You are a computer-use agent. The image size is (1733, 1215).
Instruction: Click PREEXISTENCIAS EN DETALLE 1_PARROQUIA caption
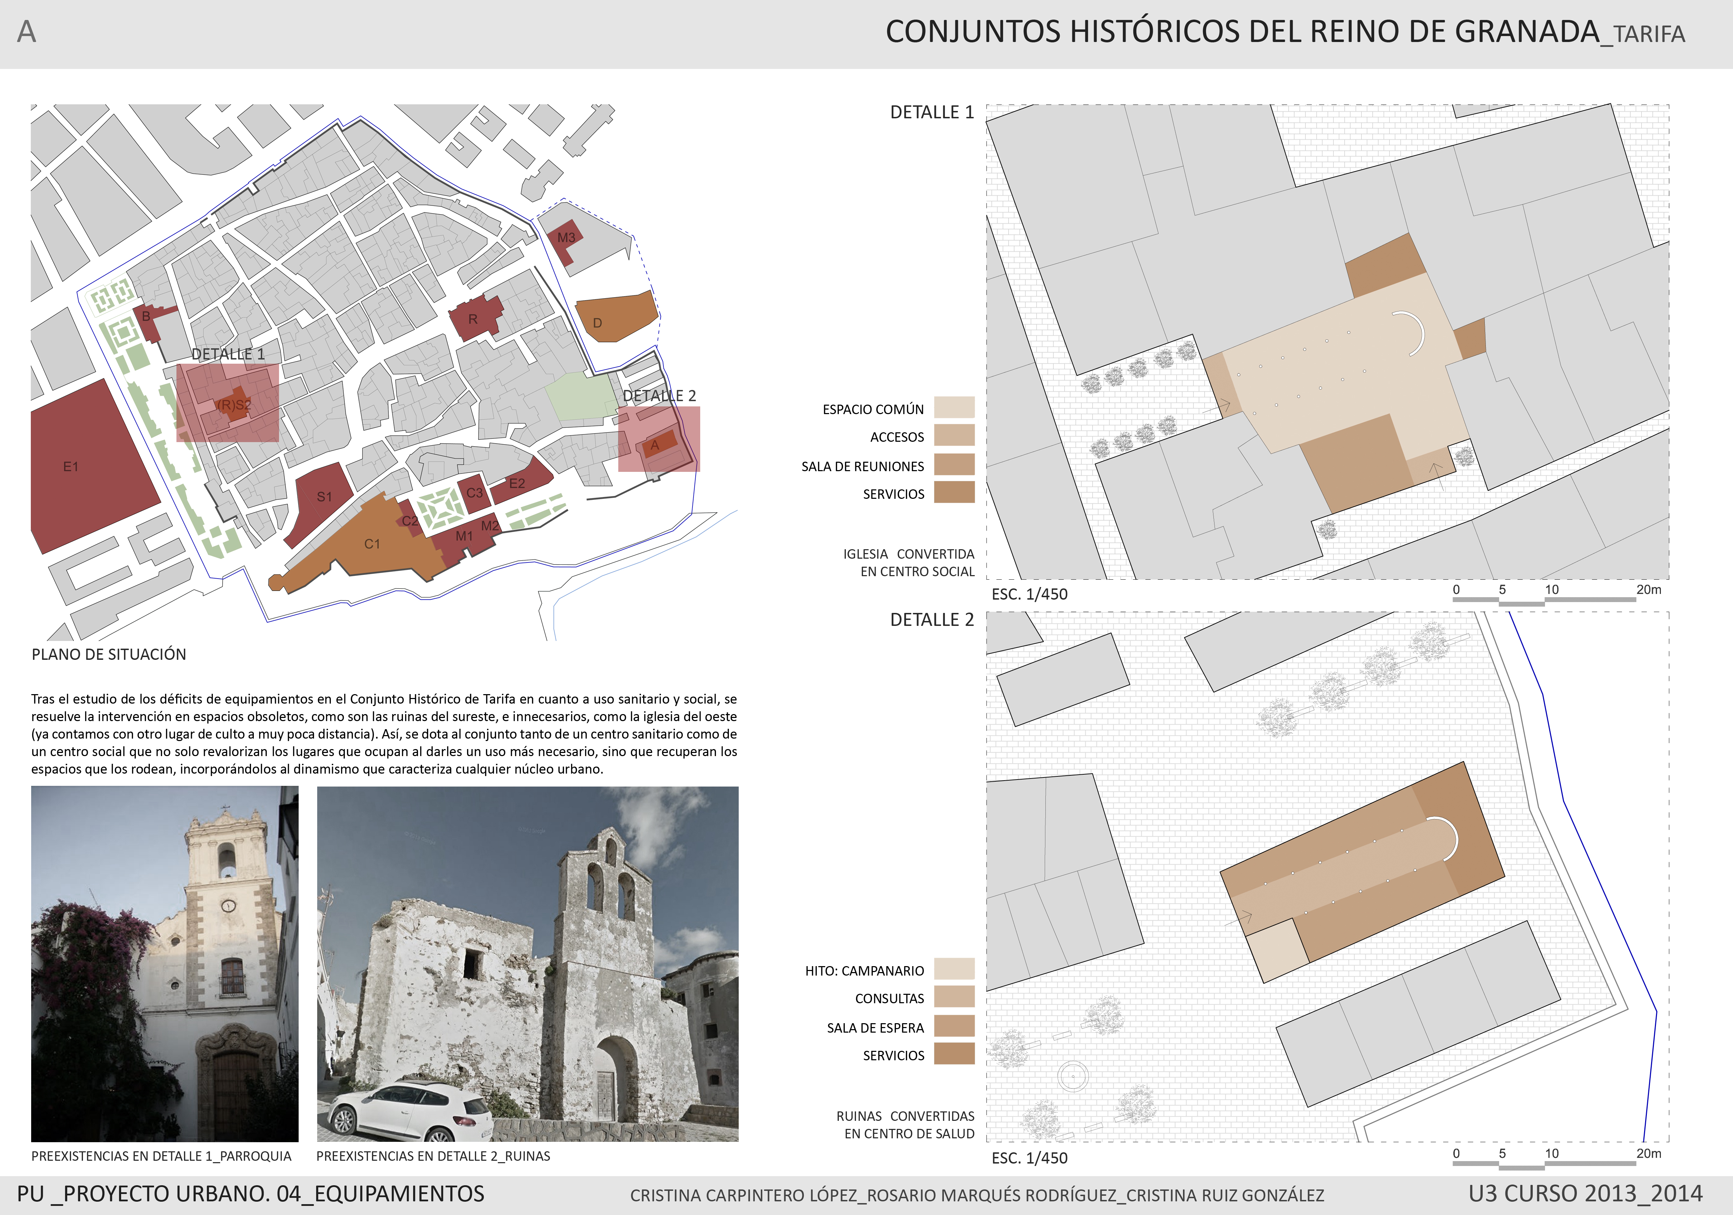tap(161, 1156)
